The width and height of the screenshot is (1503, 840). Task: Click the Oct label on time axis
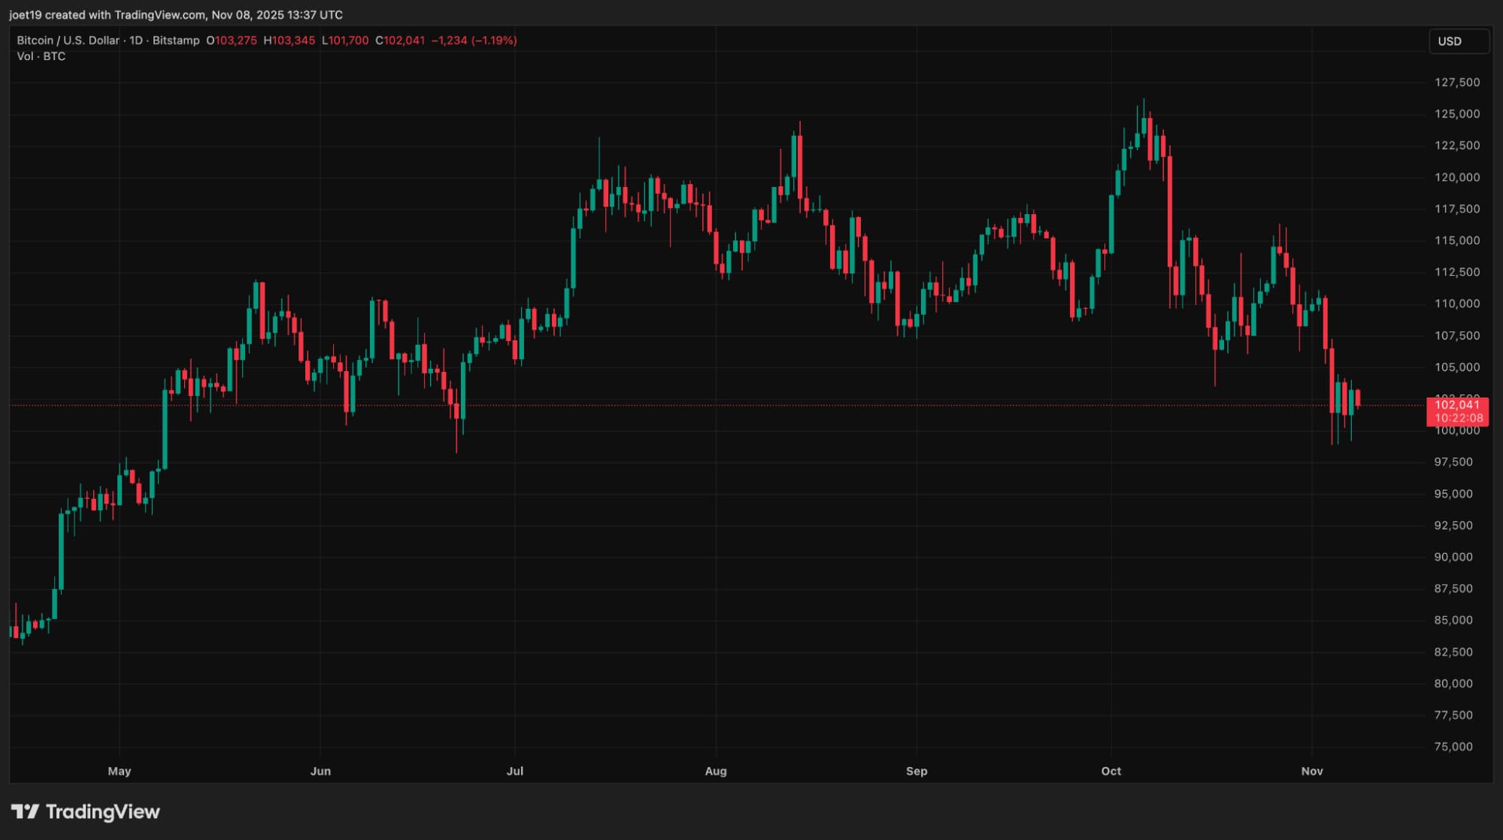tap(1111, 771)
